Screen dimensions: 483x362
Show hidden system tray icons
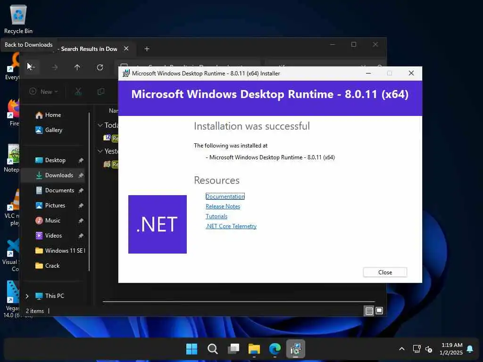point(402,349)
